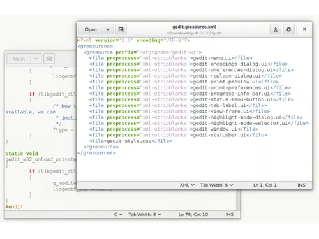Click the closing </gresources> tag line
The height and width of the screenshot is (239, 319).
tap(96, 153)
